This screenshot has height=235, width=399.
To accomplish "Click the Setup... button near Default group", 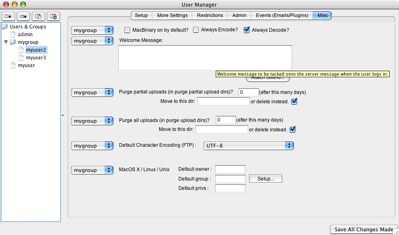I will [x=265, y=178].
